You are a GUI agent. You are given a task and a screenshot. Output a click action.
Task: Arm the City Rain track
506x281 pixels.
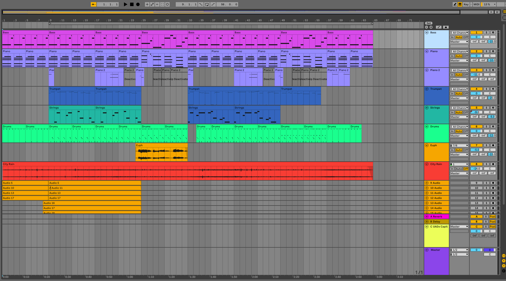tap(493, 164)
